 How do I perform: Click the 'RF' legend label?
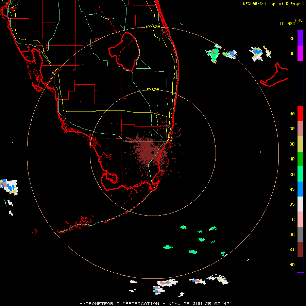click(x=292, y=38)
